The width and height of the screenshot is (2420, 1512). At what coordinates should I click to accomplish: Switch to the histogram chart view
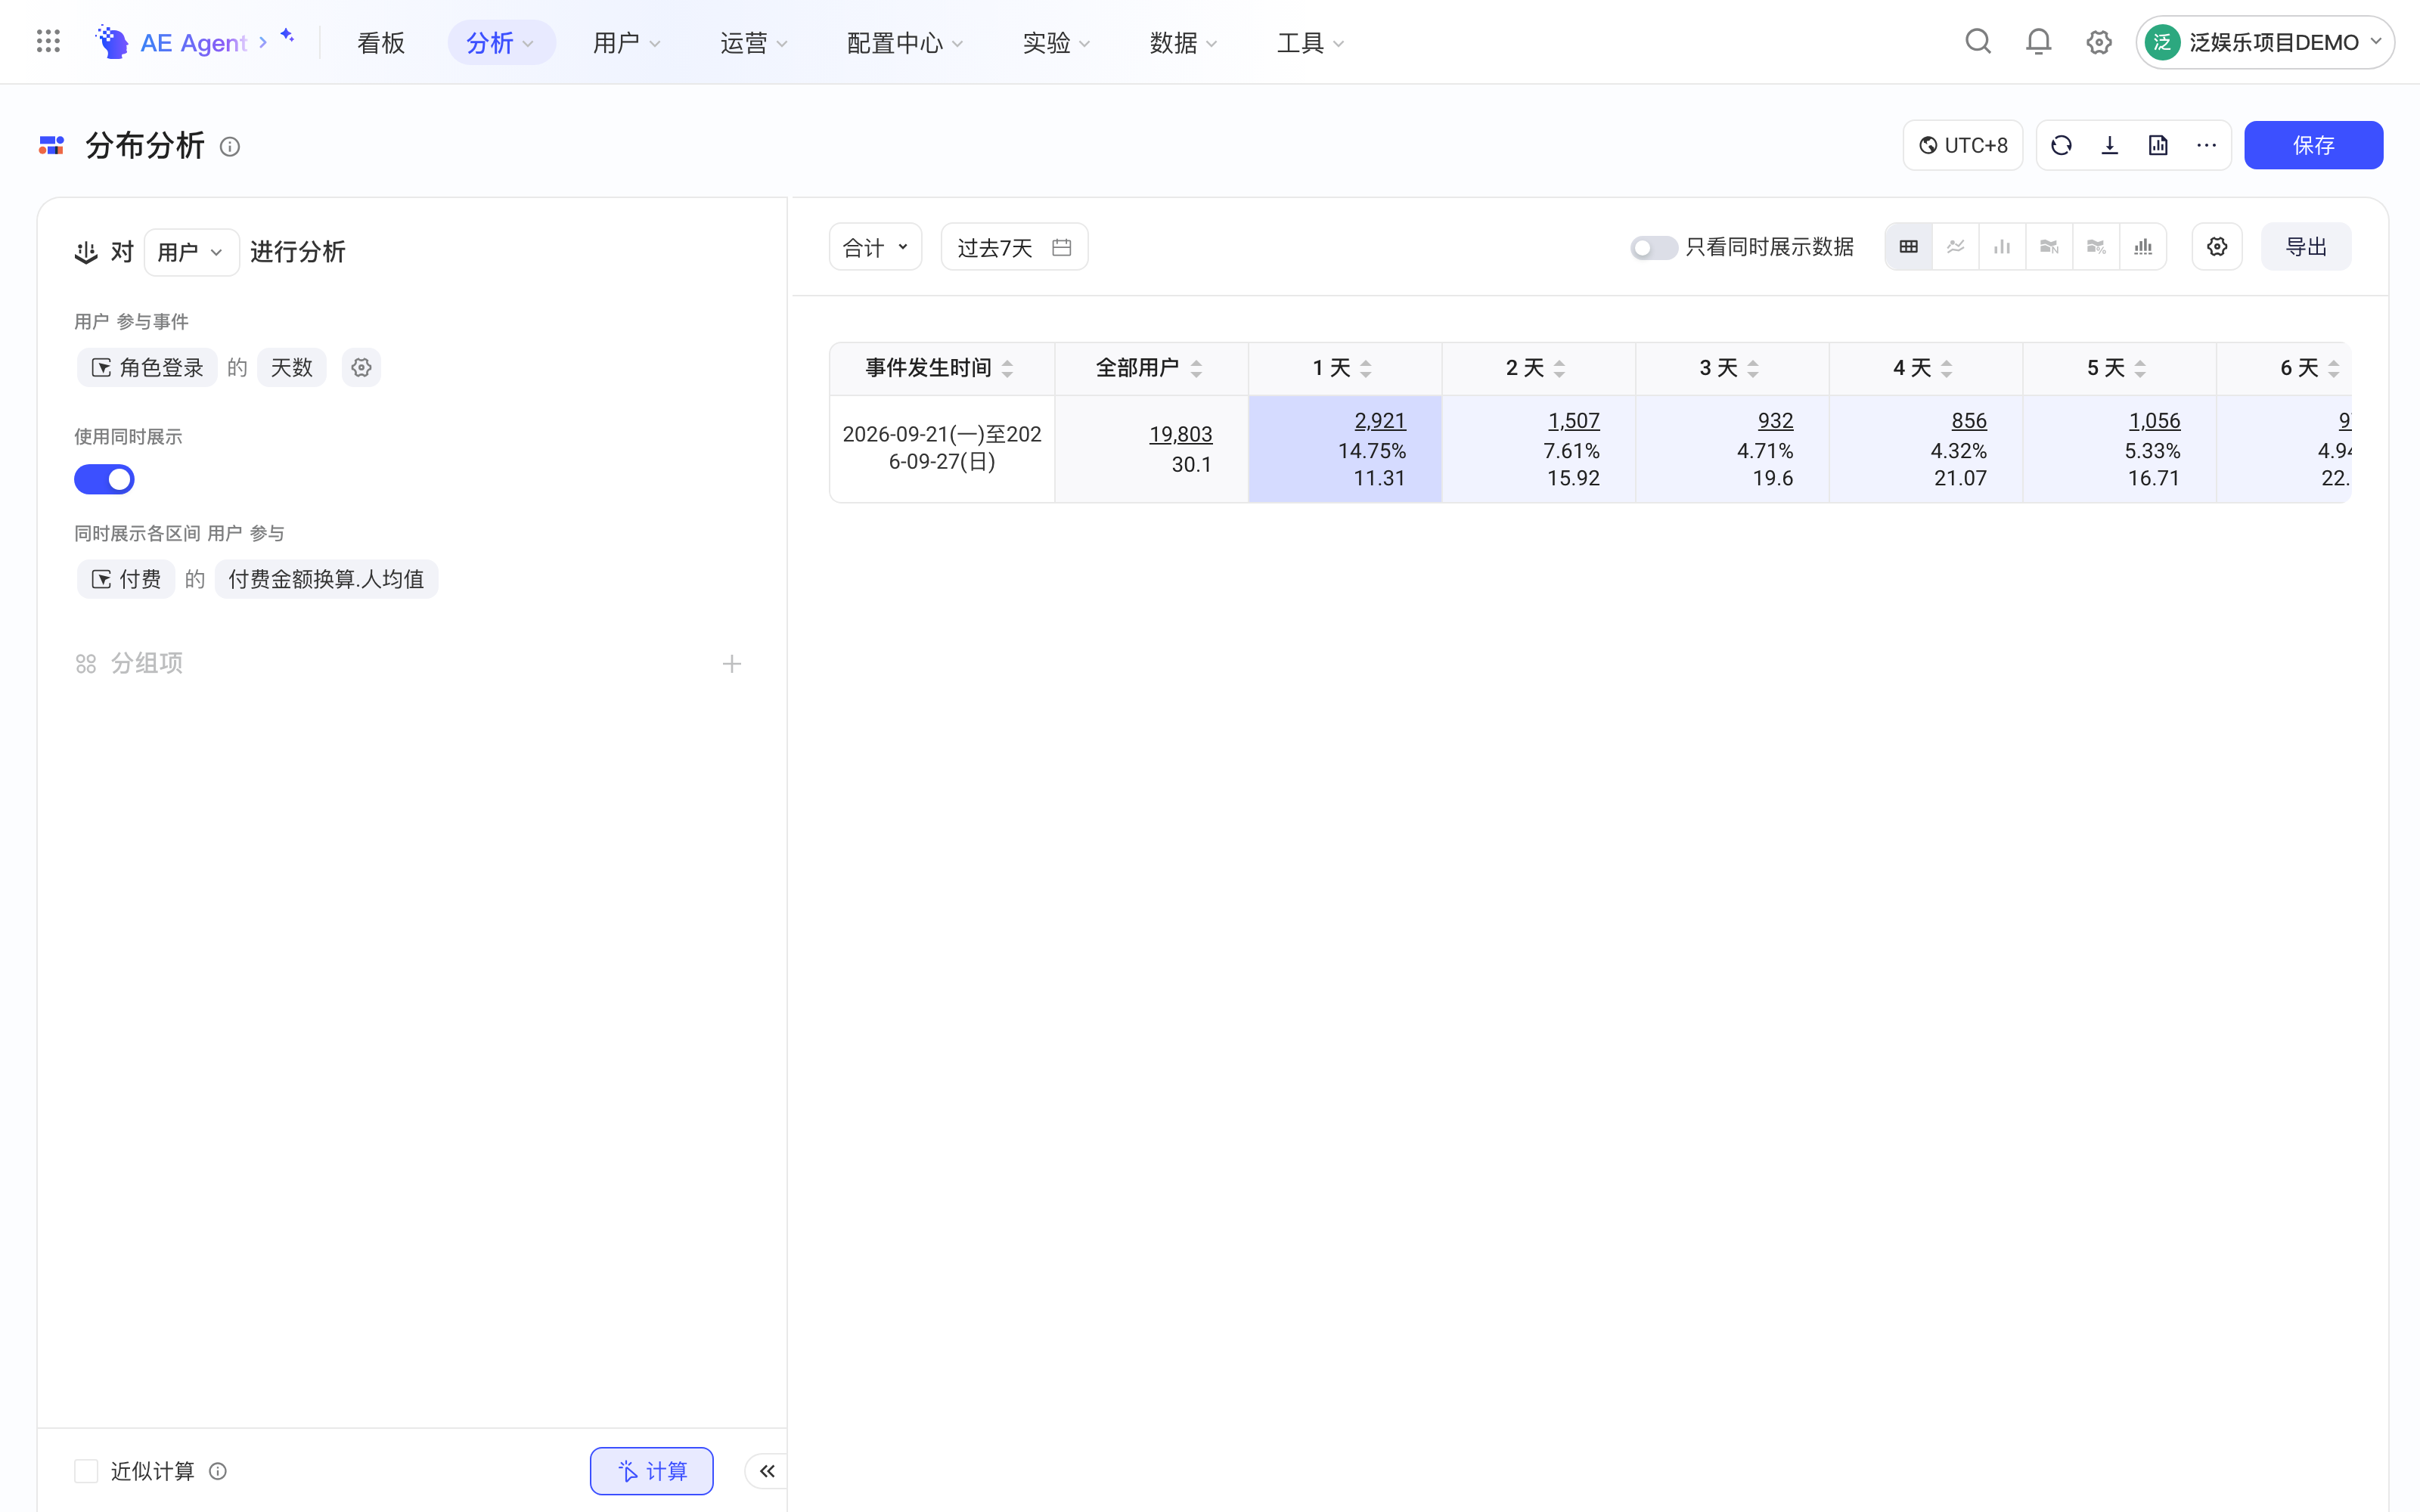click(2143, 247)
